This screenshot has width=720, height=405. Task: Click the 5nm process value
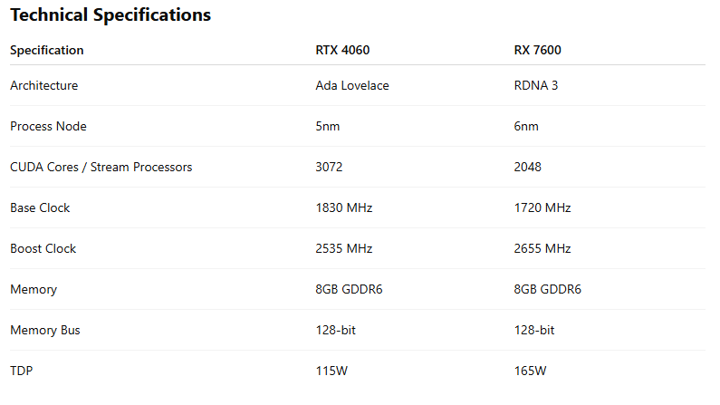[328, 126]
